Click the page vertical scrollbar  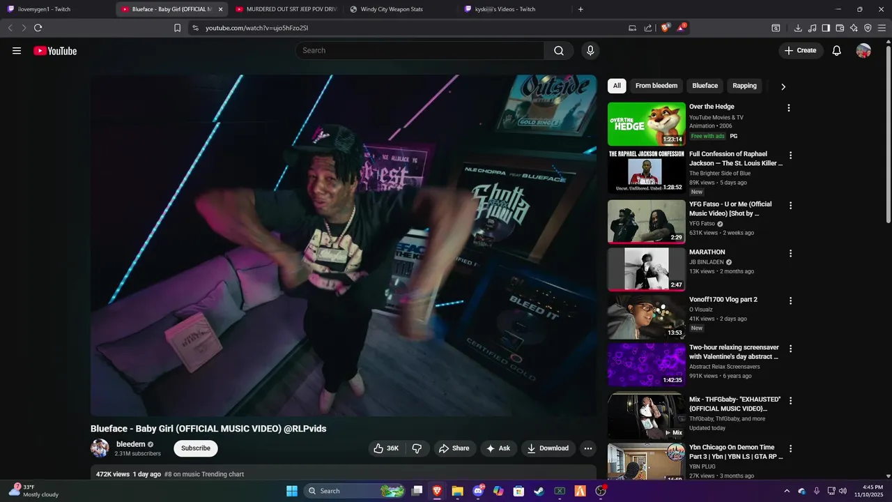pos(888,135)
